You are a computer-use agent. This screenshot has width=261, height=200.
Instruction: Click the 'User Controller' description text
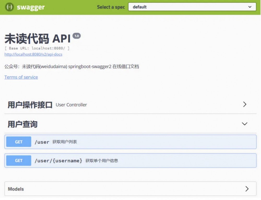[x=71, y=105]
